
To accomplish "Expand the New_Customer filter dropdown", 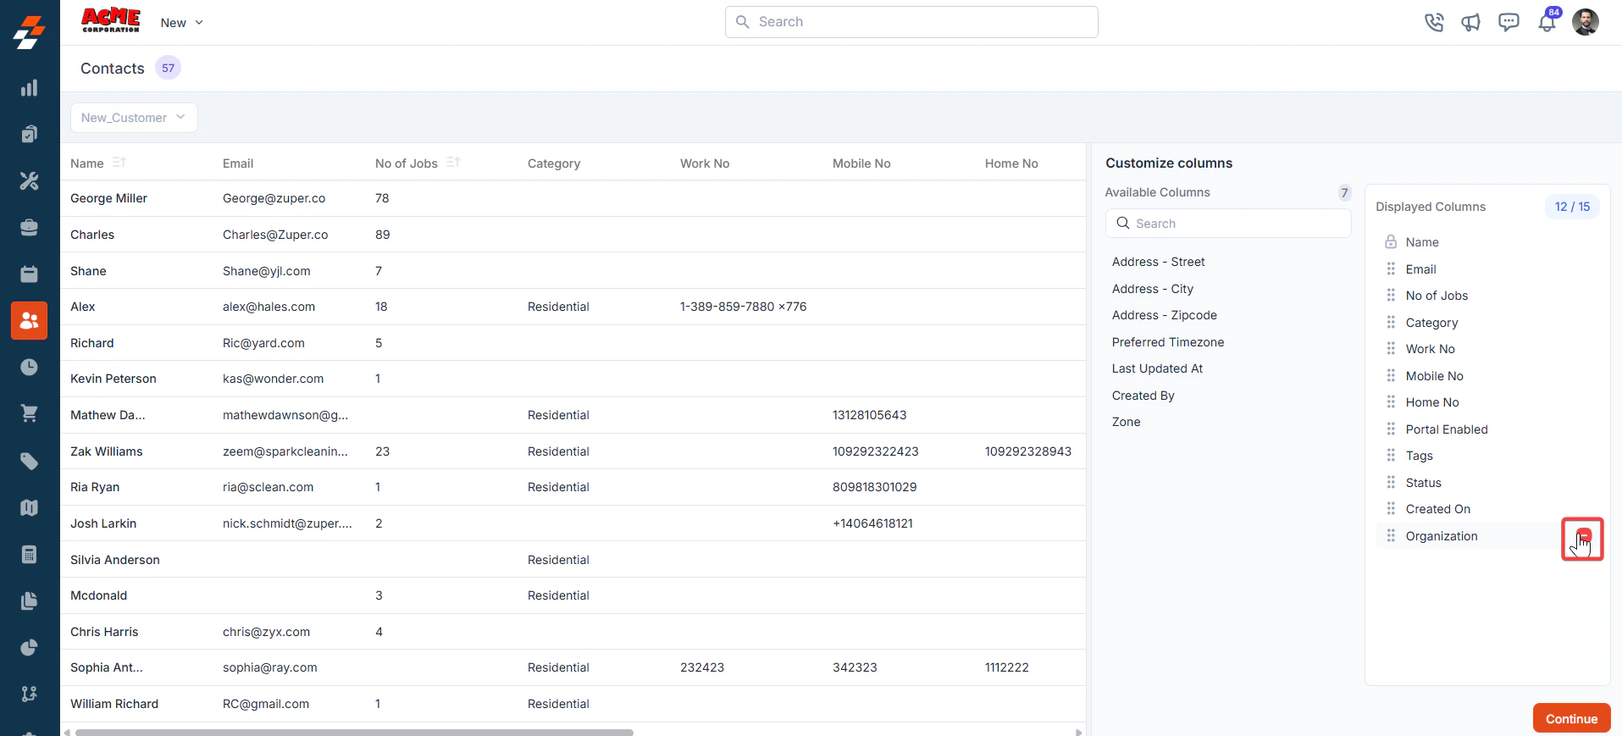I will [x=134, y=118].
